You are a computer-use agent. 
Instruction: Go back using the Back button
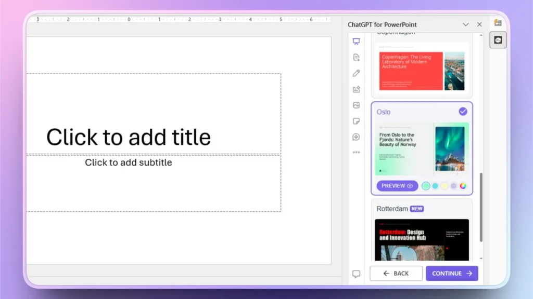pos(396,273)
